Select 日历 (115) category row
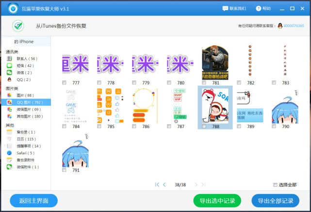 tap(26, 139)
